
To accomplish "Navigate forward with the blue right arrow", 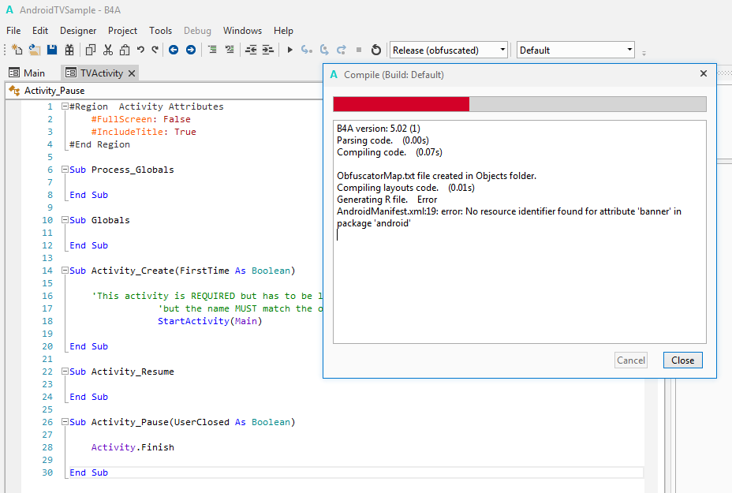I will (x=191, y=50).
